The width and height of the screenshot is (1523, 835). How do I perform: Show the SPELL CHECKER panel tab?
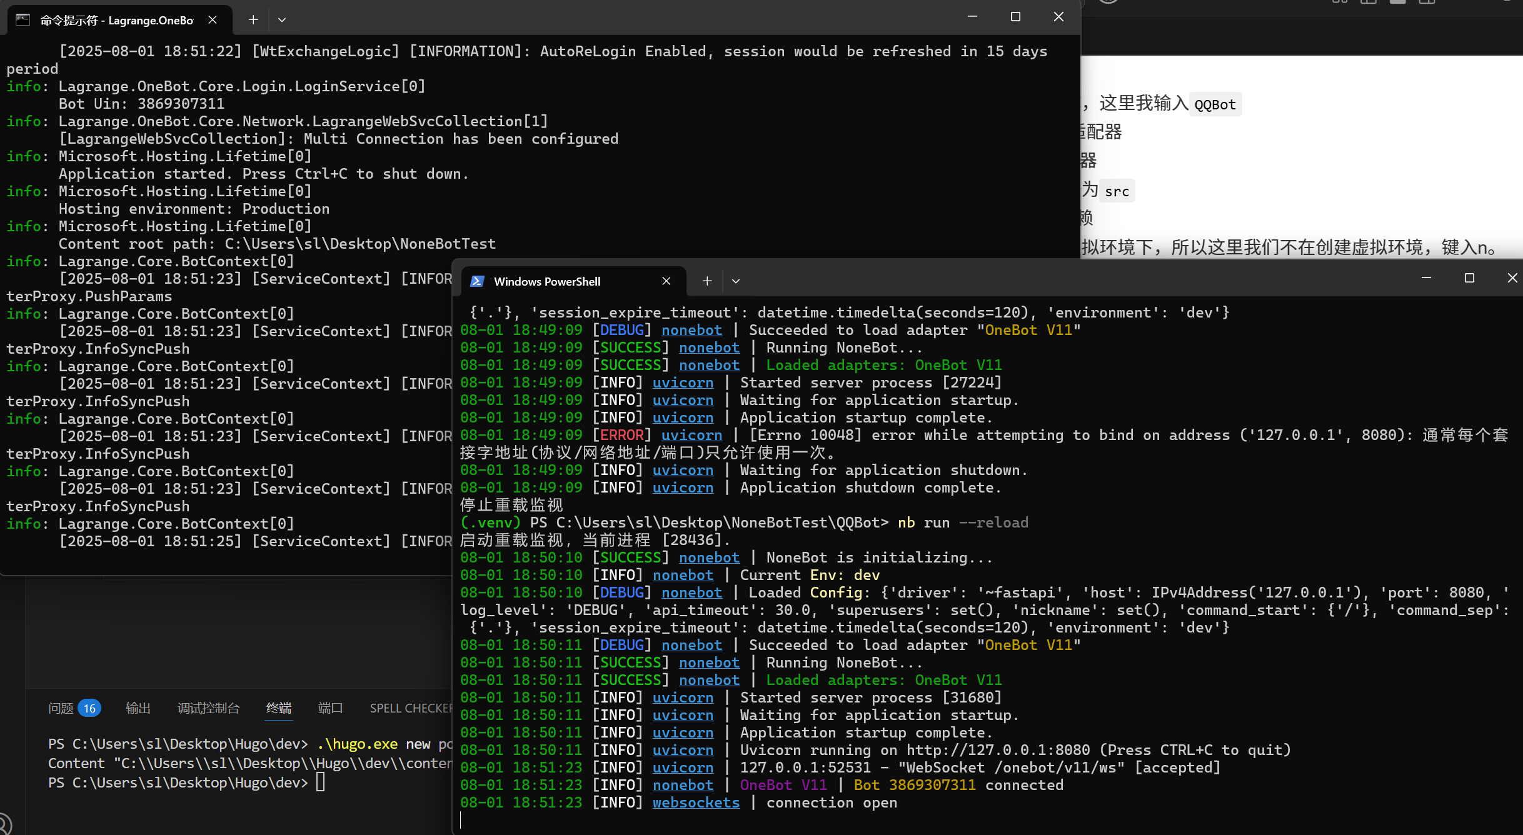pos(410,708)
